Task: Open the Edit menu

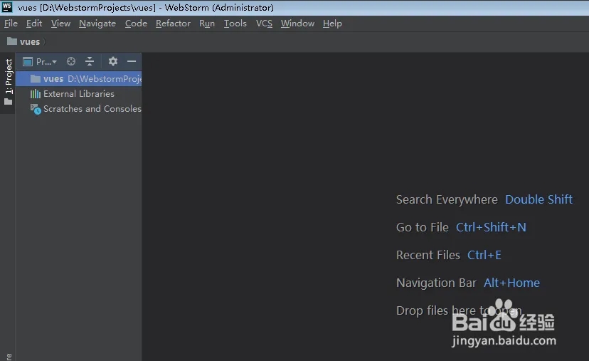Action: (x=34, y=23)
